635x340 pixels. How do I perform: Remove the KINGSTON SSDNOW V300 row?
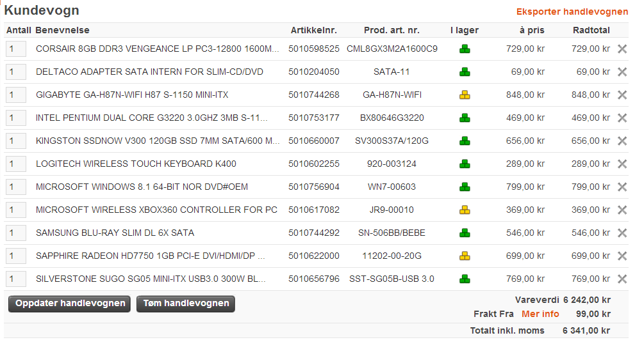coord(622,141)
